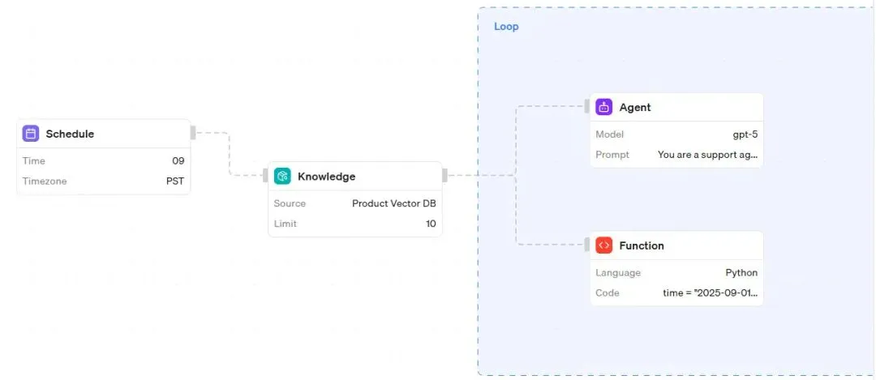Select the Knowledge node title
Screen dimensions: 876x380
coord(326,177)
